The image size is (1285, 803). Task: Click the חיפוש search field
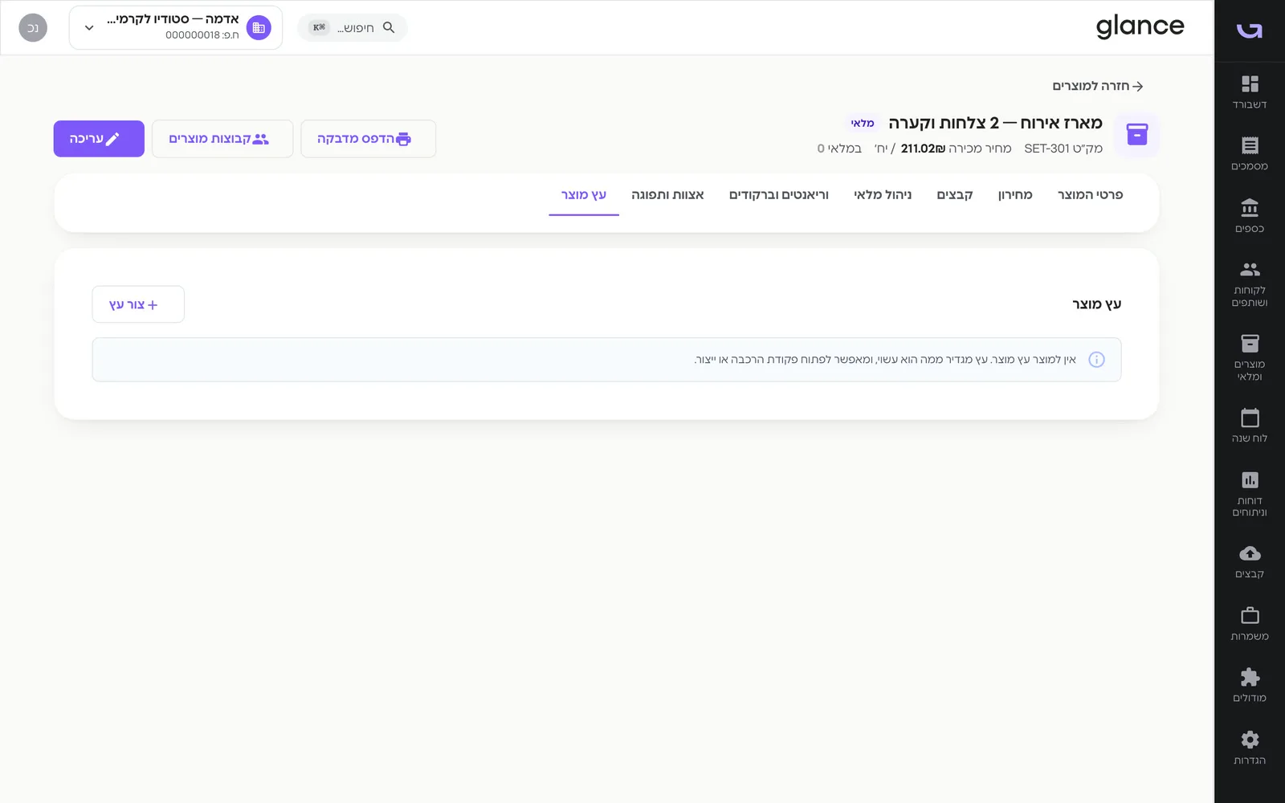(x=353, y=27)
